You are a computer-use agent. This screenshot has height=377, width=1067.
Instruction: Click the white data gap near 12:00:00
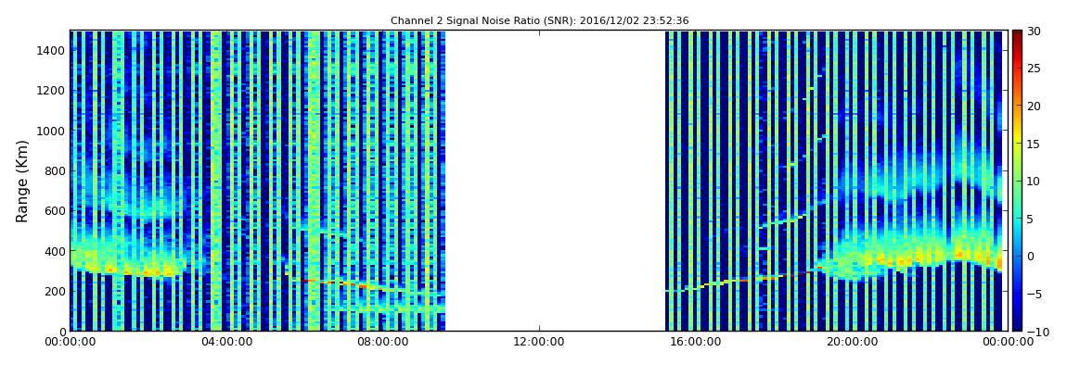click(555, 181)
